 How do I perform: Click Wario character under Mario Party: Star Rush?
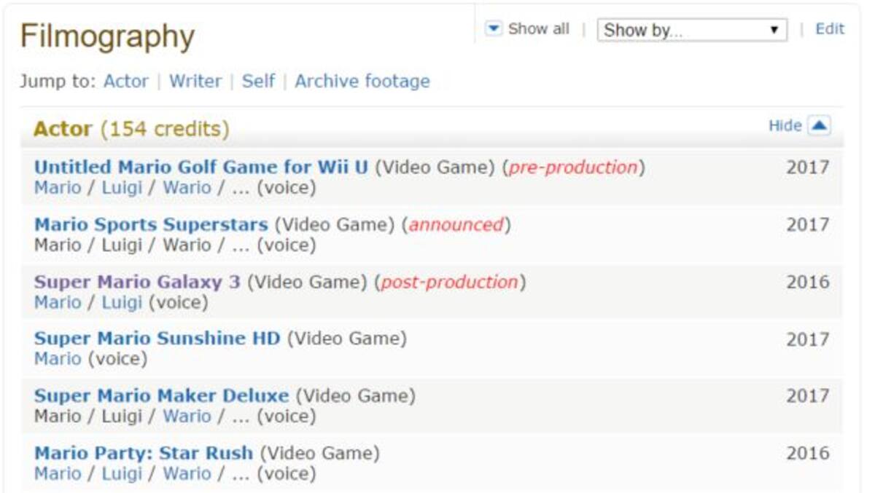[x=187, y=474]
